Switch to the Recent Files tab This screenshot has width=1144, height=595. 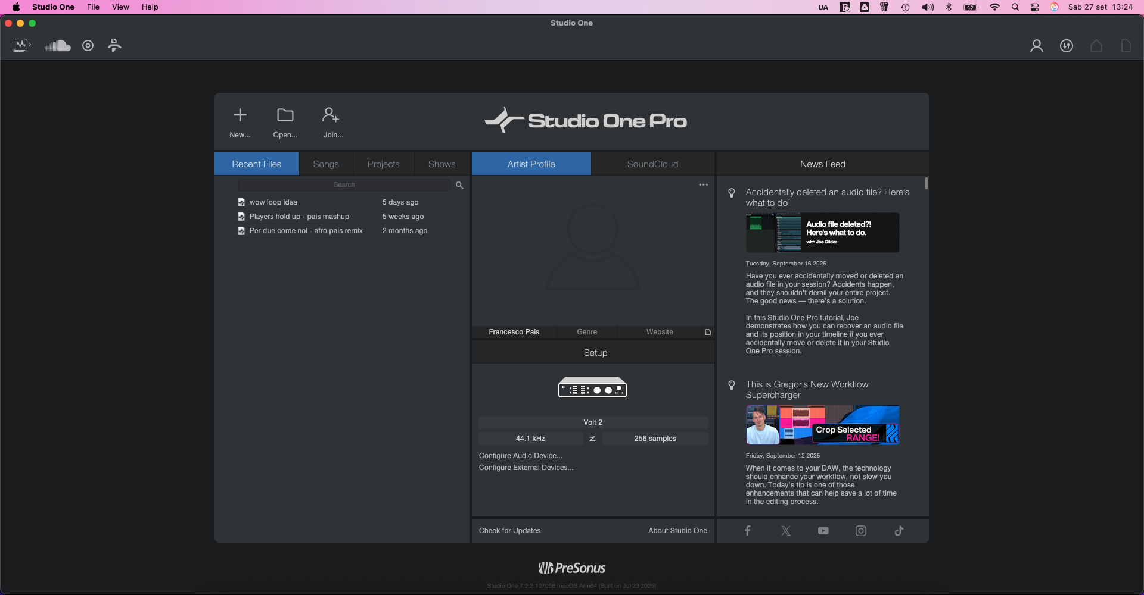tap(257, 164)
